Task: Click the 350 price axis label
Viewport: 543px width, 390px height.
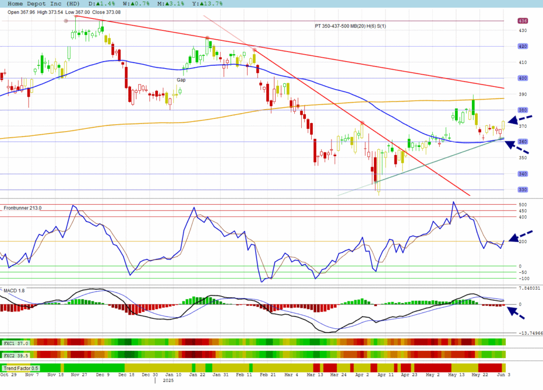Action: 522,158
